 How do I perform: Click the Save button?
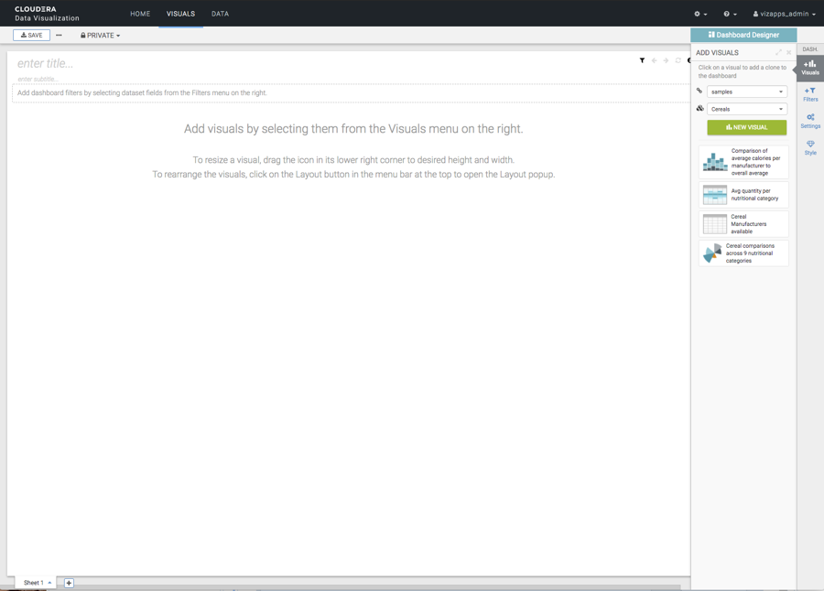click(x=31, y=36)
